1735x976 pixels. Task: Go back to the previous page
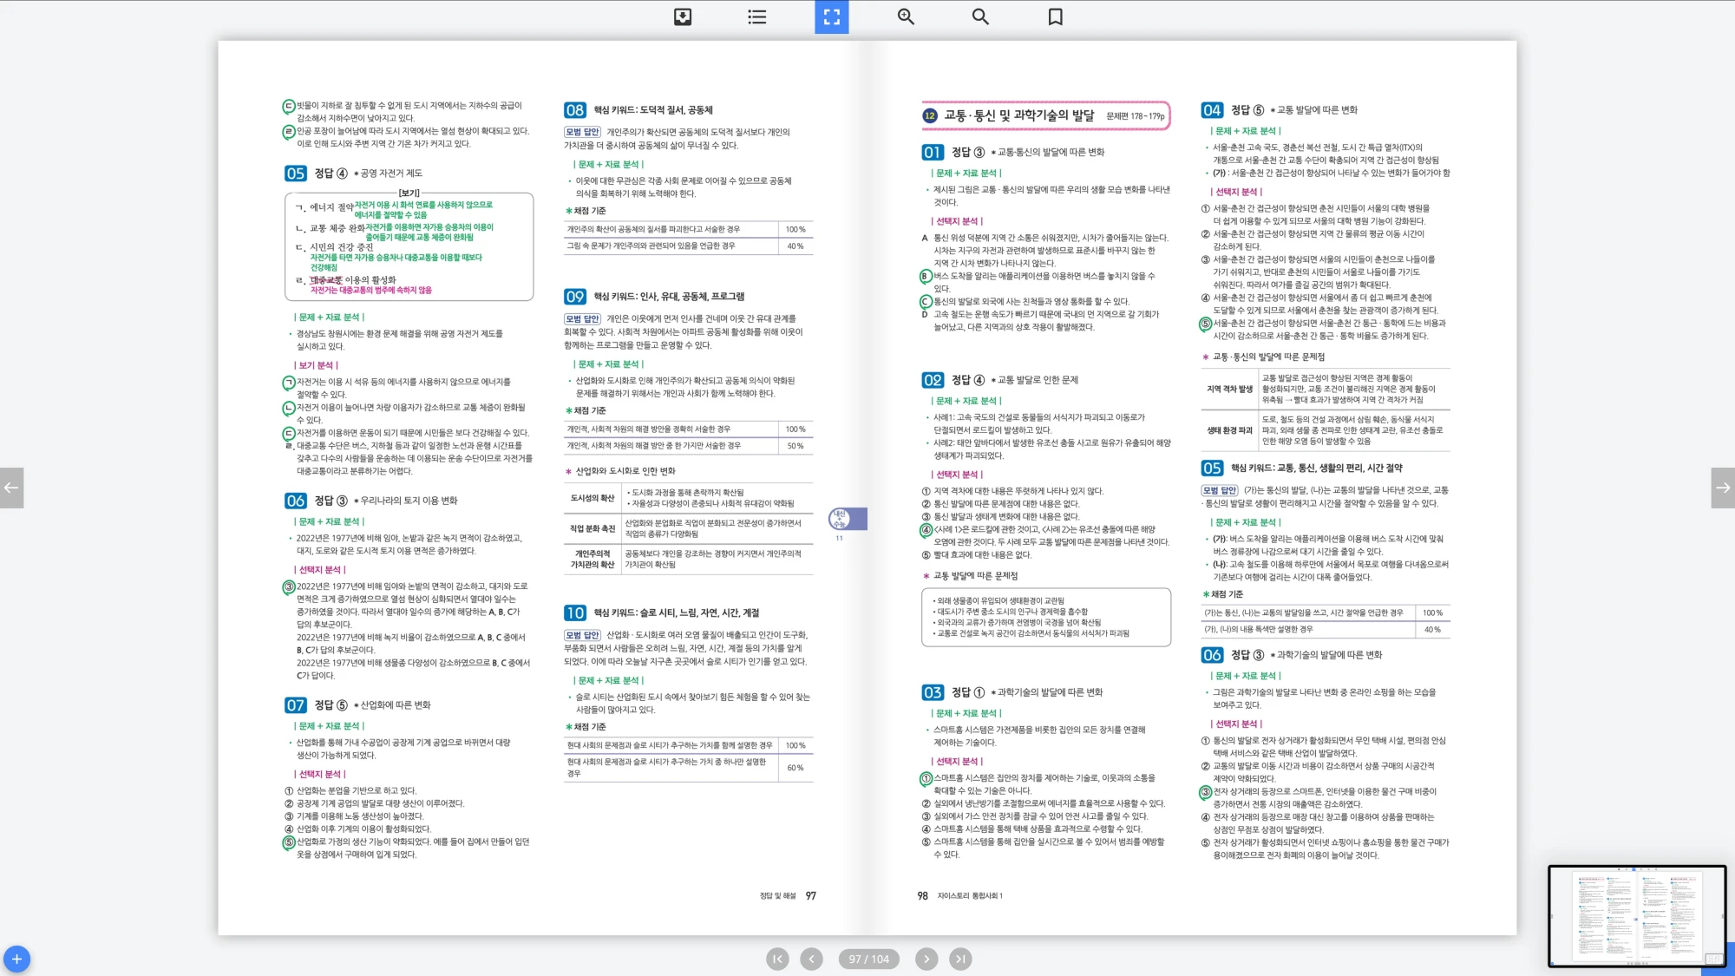point(812,959)
